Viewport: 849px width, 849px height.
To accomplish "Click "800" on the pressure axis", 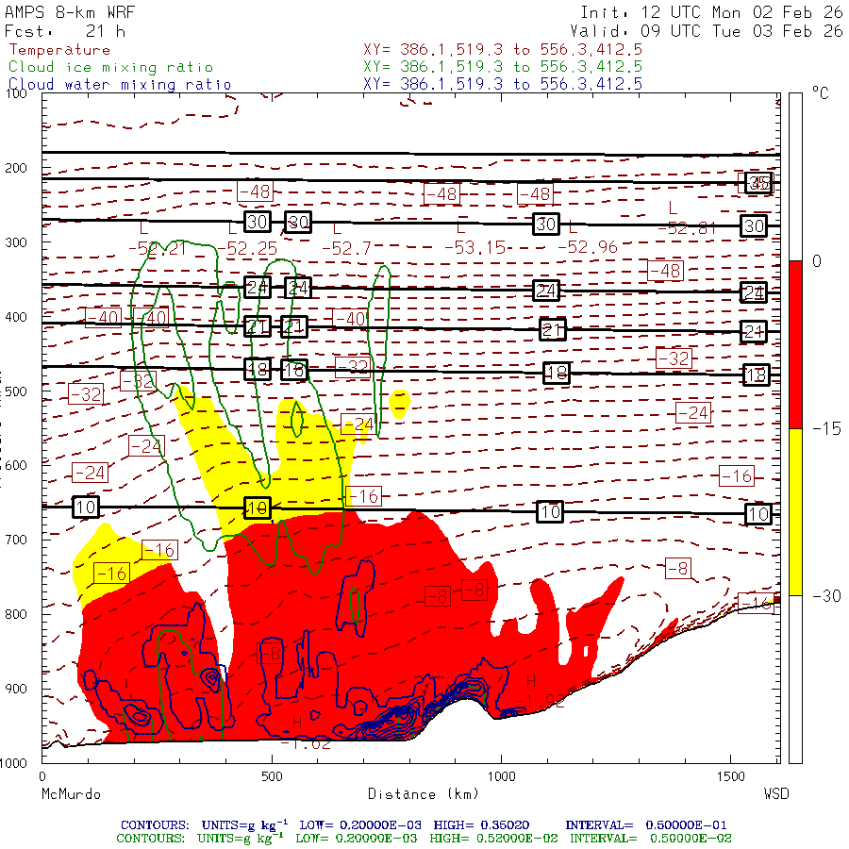I will tap(16, 614).
